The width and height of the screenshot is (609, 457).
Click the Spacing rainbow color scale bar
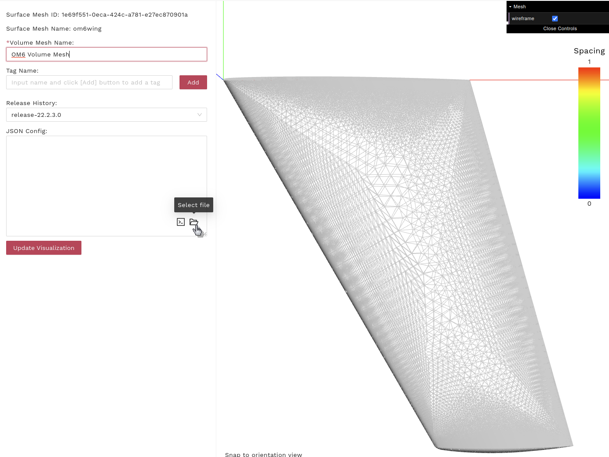pos(589,133)
